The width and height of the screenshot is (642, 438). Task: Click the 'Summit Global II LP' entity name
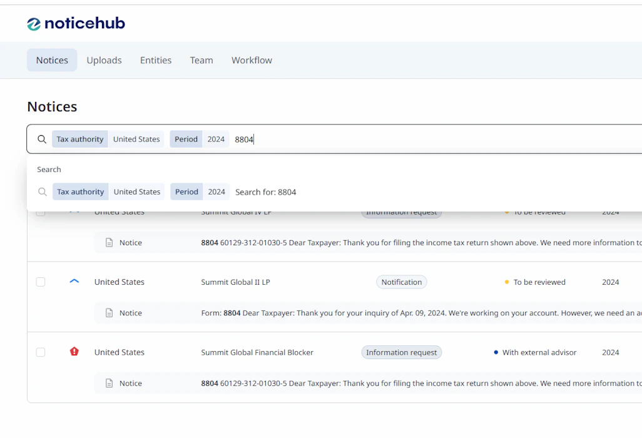(235, 282)
